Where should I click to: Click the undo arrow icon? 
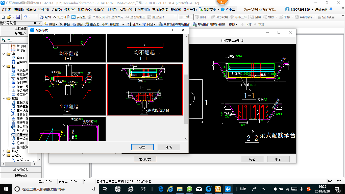coord(25,17)
